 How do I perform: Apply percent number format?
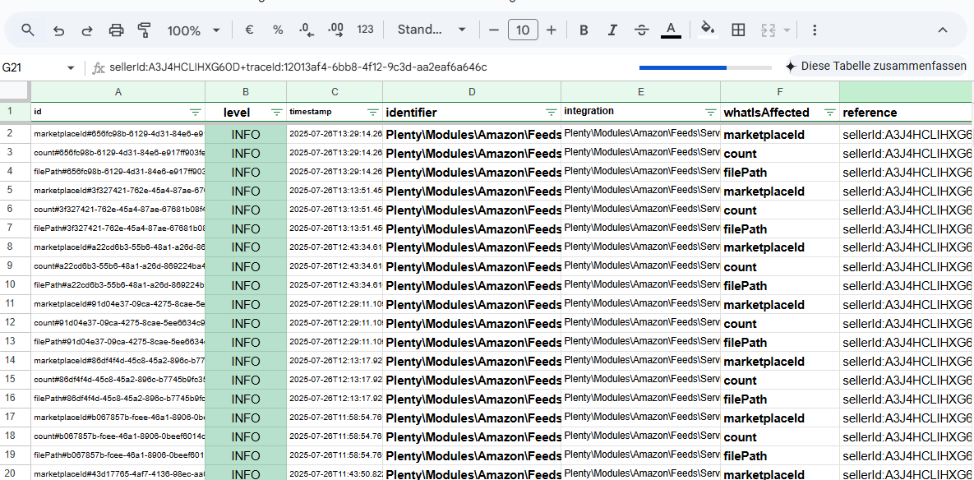tap(278, 30)
